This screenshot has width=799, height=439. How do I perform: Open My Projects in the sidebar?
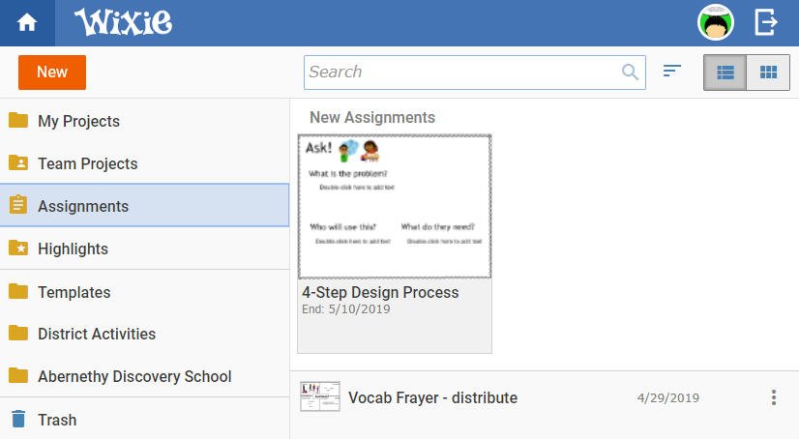click(x=145, y=121)
